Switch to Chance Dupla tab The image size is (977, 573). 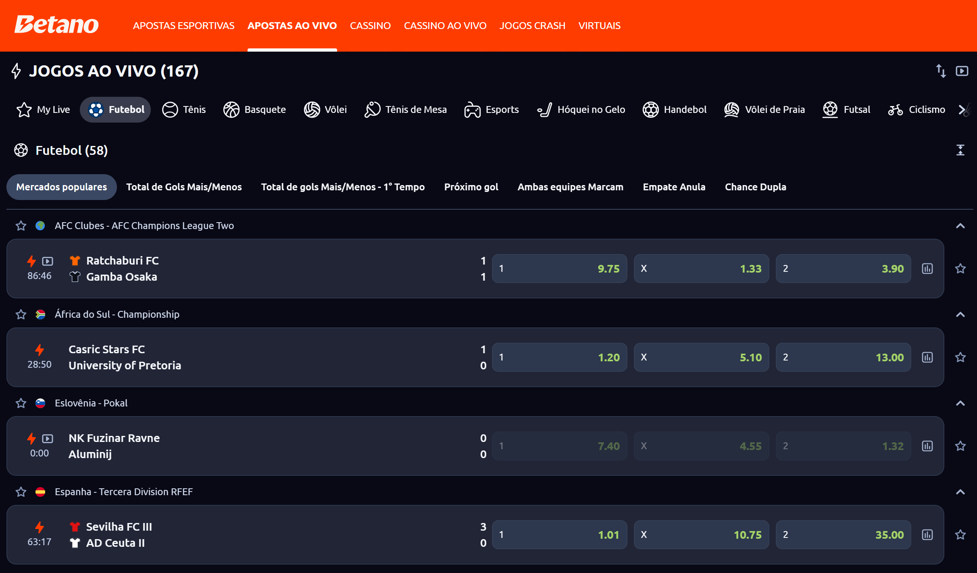pyautogui.click(x=755, y=187)
